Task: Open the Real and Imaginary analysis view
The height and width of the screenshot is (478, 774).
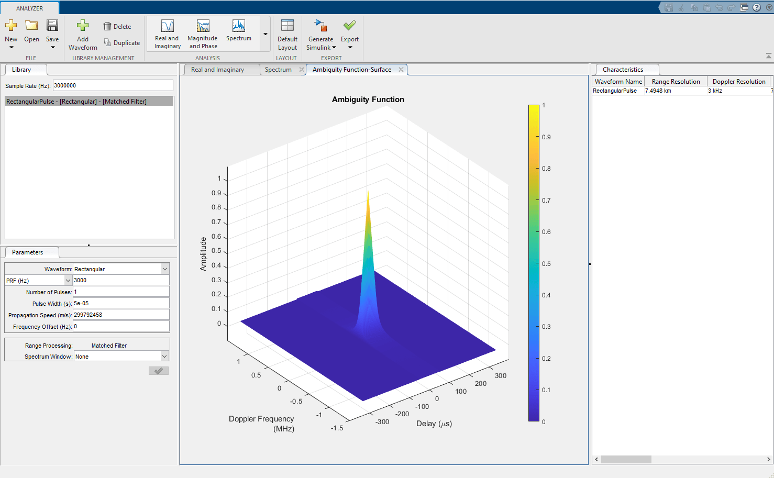Action: (x=167, y=33)
